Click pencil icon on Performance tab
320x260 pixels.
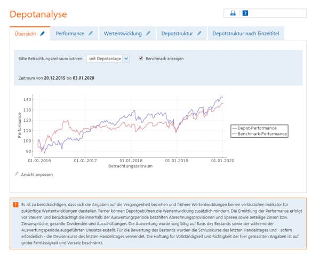tap(91, 33)
